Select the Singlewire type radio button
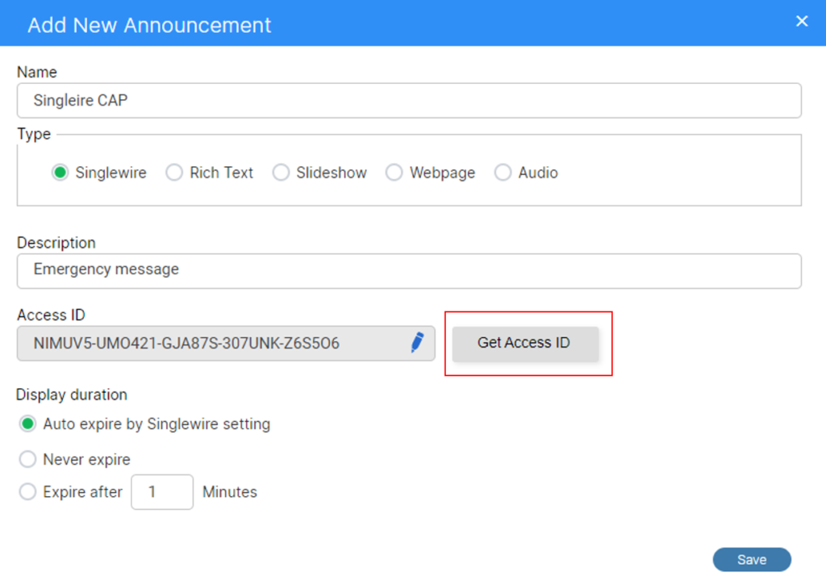This screenshot has width=826, height=580. 60,173
